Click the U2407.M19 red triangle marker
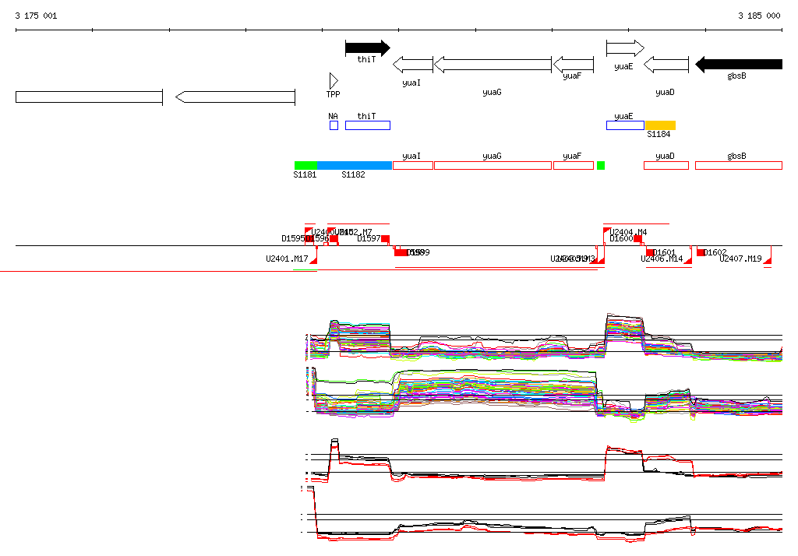 tap(768, 261)
